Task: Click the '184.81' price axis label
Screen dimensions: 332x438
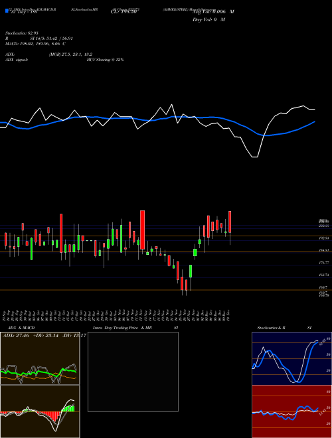Action: [323, 251]
